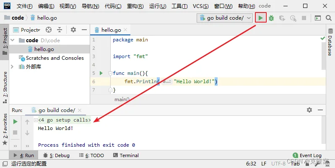335x168 pixels.
Task: Open Search Everywhere magnifier
Action: [x=329, y=18]
